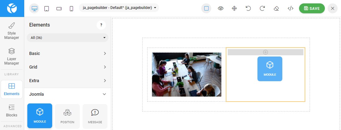
Task: Click the fullscreen move arrows icon
Action: click(x=234, y=8)
